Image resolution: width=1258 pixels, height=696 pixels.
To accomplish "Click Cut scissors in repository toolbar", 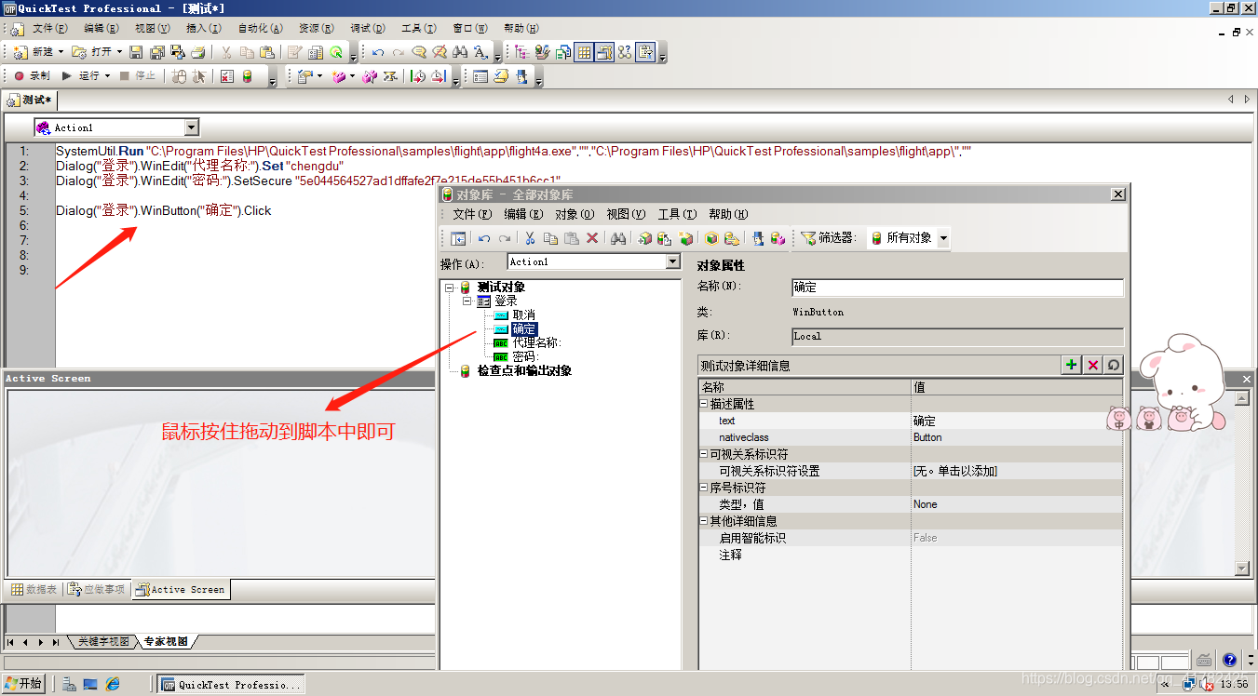I will 530,238.
